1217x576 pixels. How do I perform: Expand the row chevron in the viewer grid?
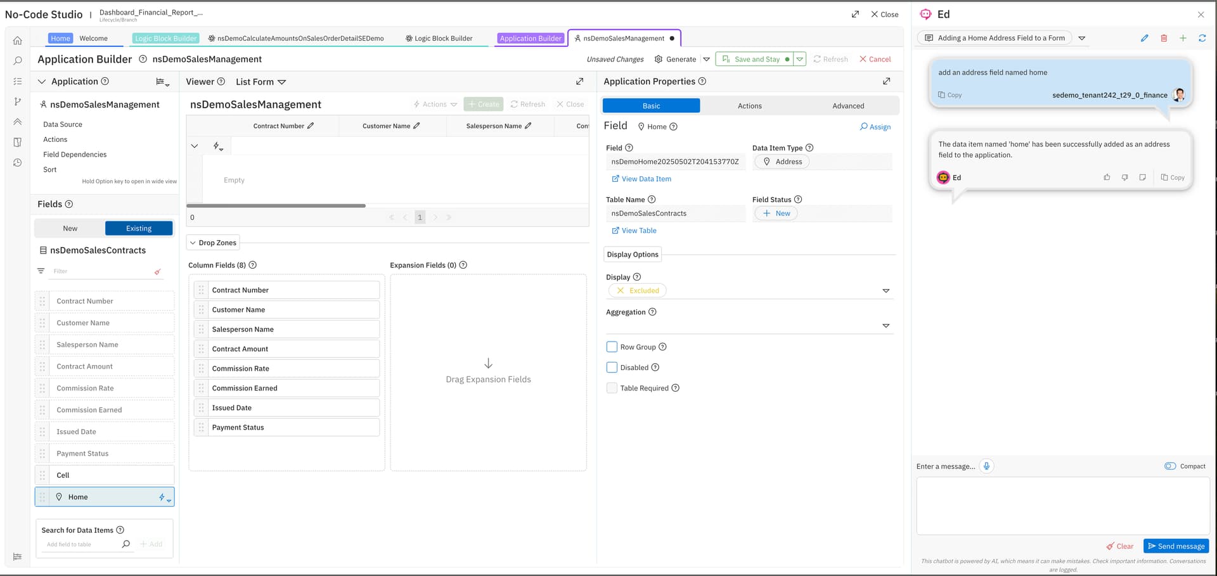[195, 146]
